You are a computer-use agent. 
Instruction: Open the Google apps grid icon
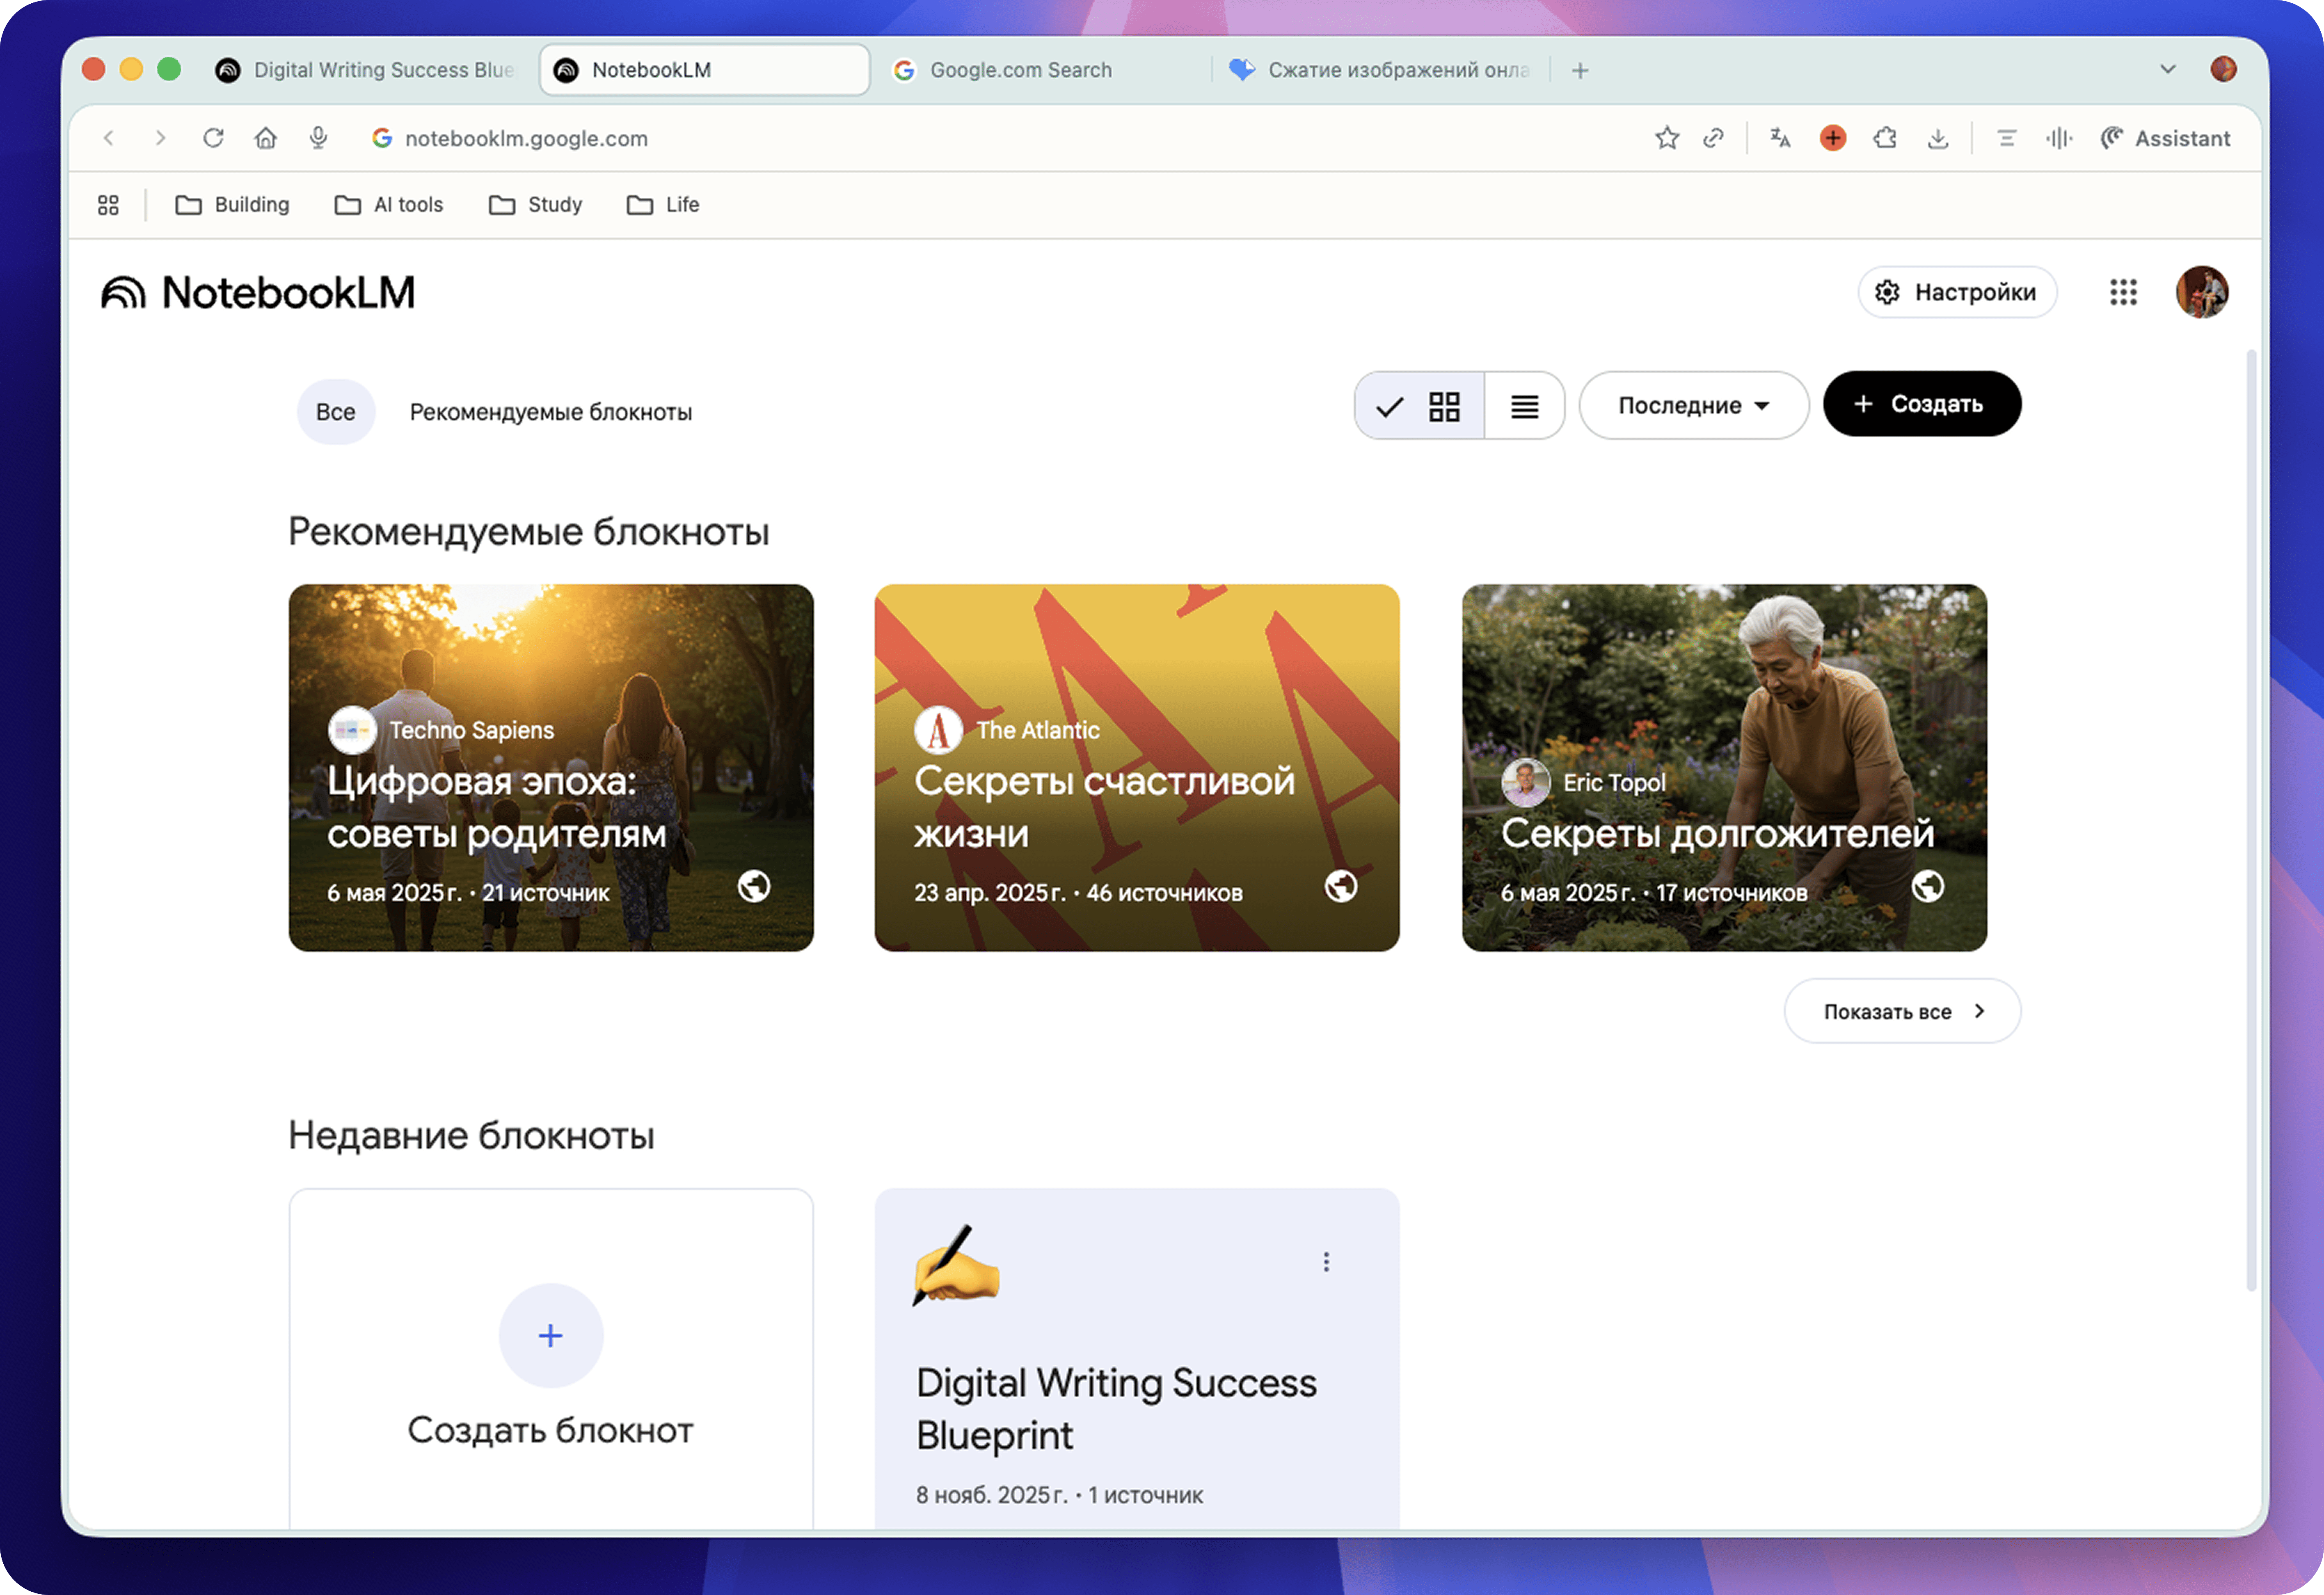click(2123, 292)
